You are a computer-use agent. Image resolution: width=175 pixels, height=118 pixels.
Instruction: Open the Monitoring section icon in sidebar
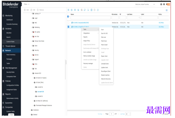point(3,16)
